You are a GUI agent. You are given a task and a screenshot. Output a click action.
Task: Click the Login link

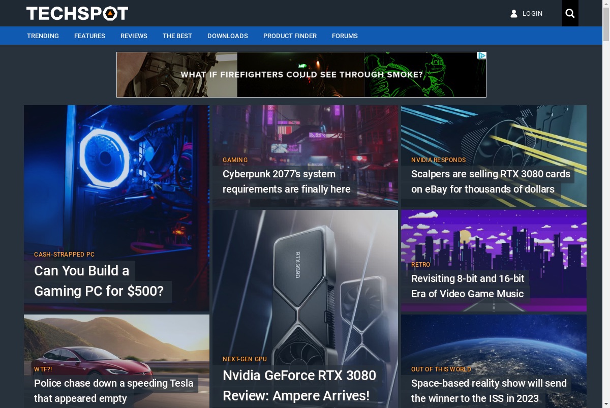(x=535, y=14)
